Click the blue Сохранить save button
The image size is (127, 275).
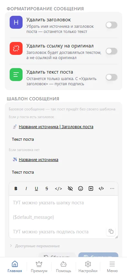[98, 255]
